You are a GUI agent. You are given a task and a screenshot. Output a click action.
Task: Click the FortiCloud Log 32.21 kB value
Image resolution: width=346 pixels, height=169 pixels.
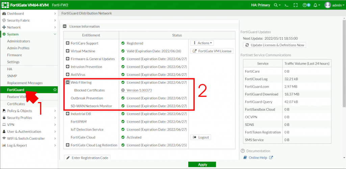291,79
